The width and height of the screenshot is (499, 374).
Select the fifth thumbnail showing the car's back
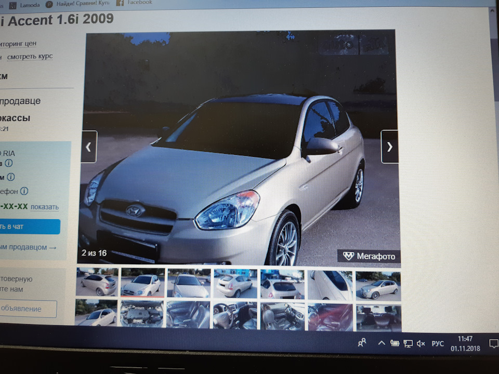click(282, 284)
